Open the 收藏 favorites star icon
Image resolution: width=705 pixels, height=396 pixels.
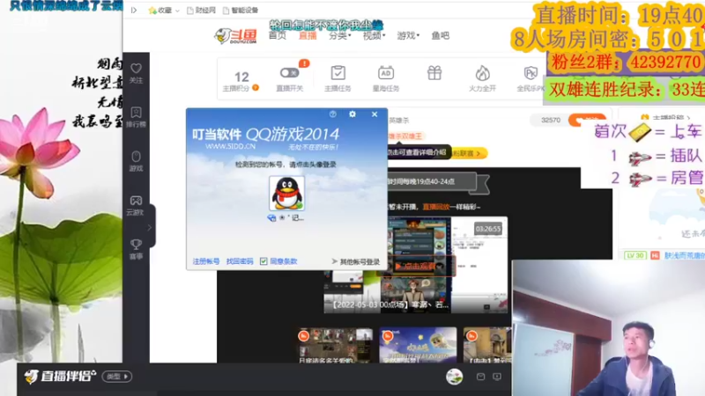point(152,10)
